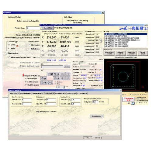This screenshot has width=152, height=152.
Task: Click Gas Valve Time After Off field
Action: 51,104
